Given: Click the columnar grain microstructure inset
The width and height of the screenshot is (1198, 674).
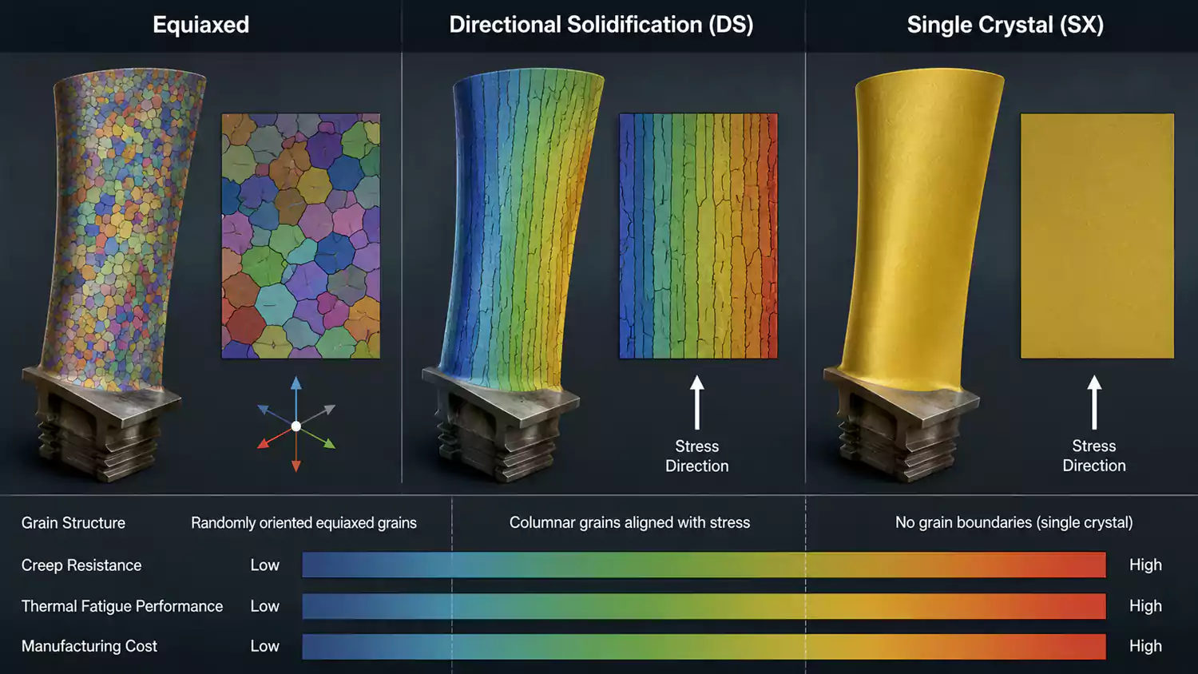Looking at the screenshot, I should [x=698, y=236].
